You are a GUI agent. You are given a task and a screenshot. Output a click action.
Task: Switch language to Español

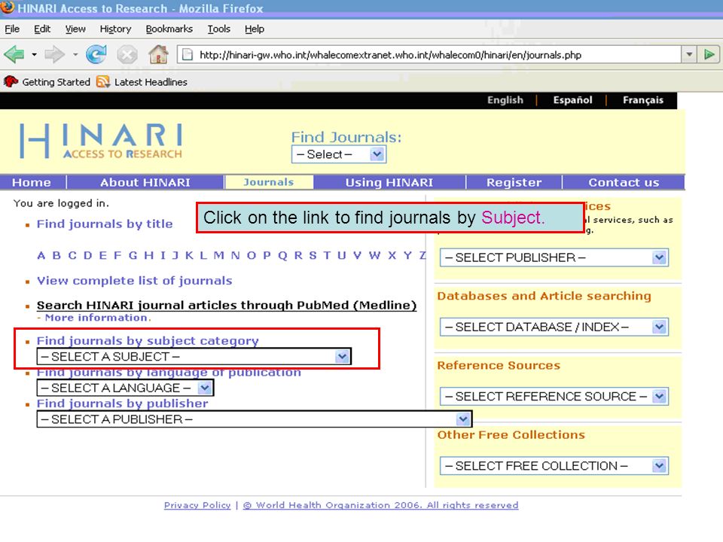pos(572,100)
